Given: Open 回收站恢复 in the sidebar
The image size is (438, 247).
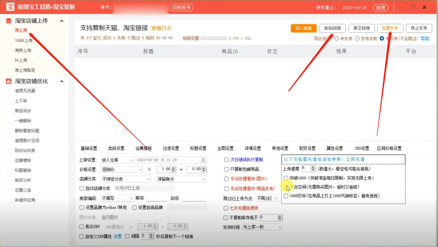Looking at the screenshot, I should [25, 151].
